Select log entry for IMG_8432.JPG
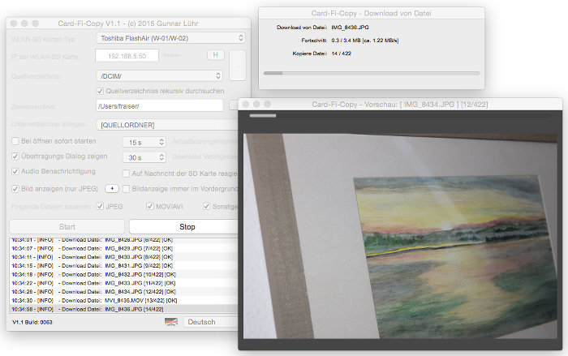The image size is (568, 356). 123,275
